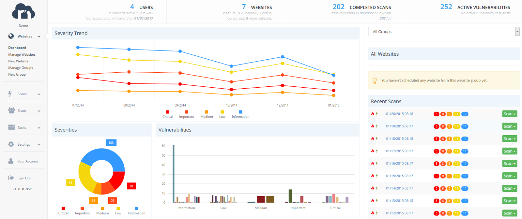The image size is (522, 219).
Task: Click the bolt icon on the 01/15/2015 scan
Action: (377, 176)
